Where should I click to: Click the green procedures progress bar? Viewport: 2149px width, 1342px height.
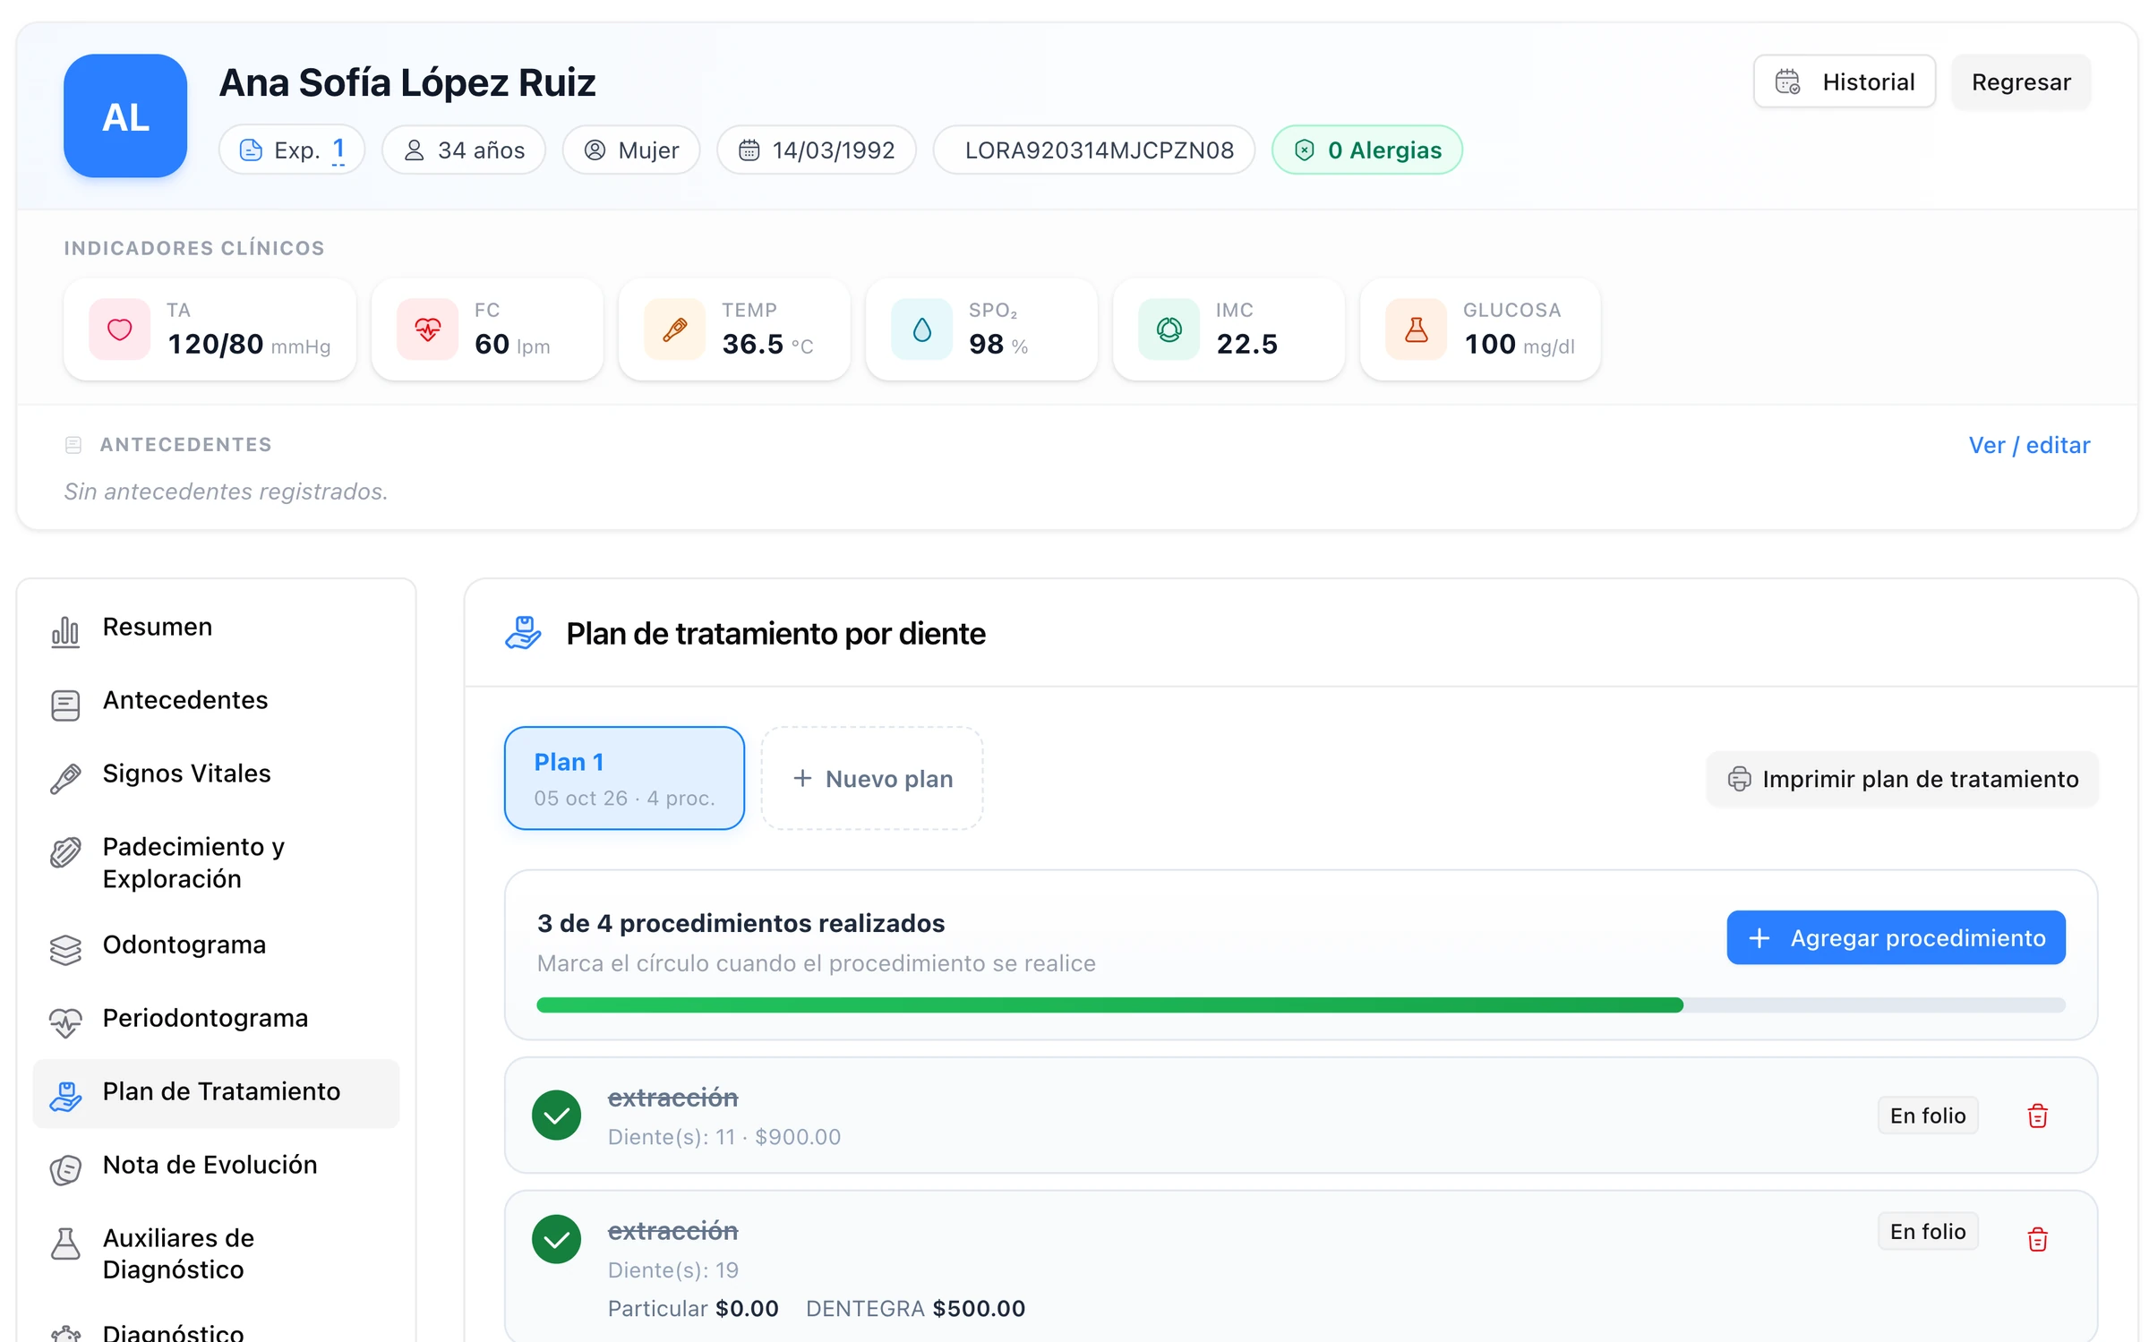(1300, 1004)
